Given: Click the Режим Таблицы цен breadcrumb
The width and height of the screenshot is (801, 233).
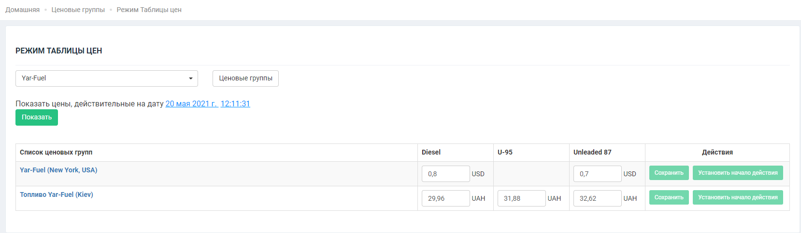Looking at the screenshot, I should [149, 10].
